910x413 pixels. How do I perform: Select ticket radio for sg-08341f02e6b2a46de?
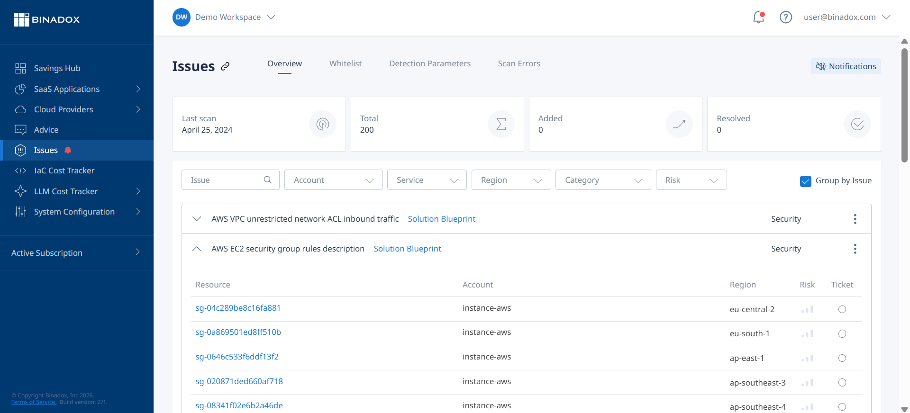pyautogui.click(x=842, y=407)
